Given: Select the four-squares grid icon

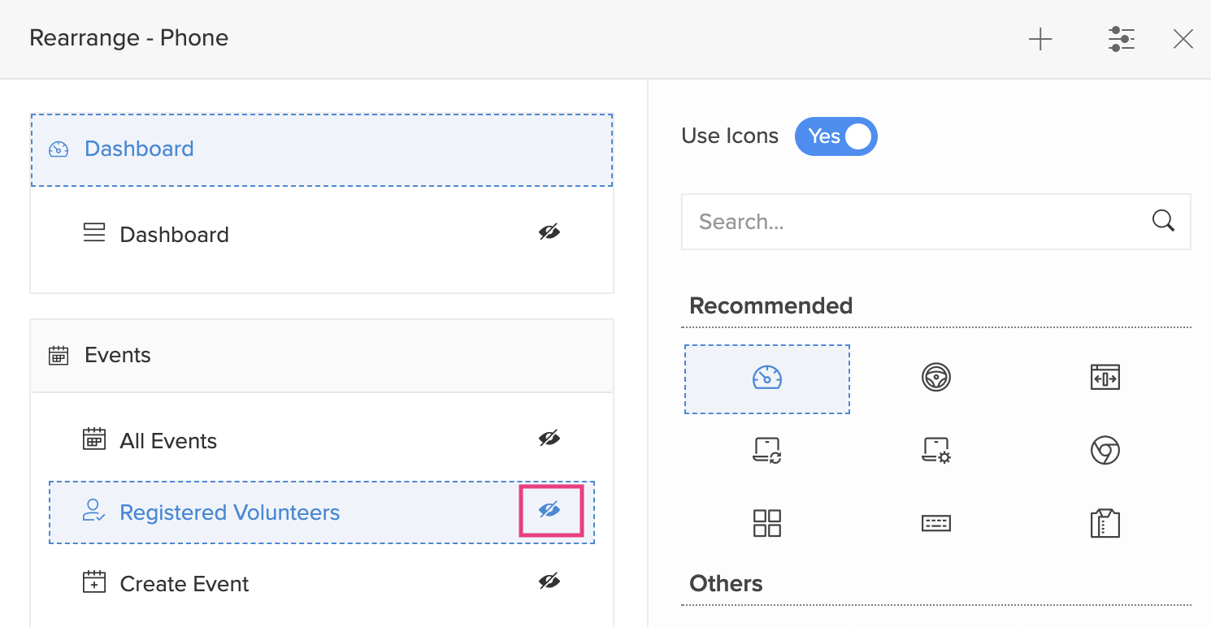Looking at the screenshot, I should pyautogui.click(x=767, y=523).
